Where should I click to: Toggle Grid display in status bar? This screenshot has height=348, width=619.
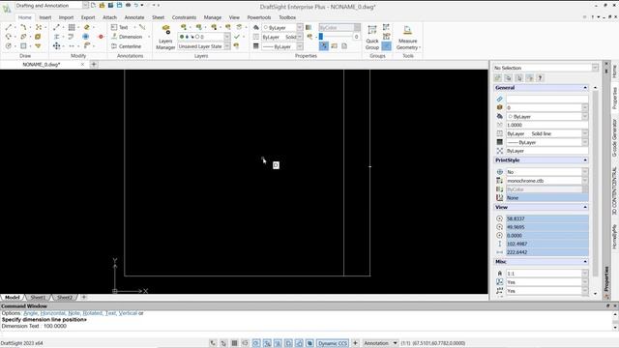pyautogui.click(x=234, y=343)
